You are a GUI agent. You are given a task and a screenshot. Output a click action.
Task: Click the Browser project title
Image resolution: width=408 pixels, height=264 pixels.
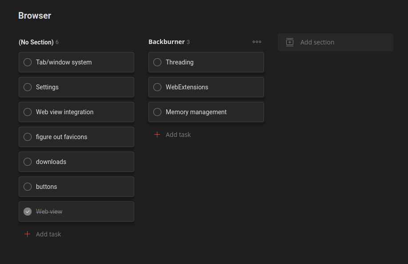coord(35,16)
